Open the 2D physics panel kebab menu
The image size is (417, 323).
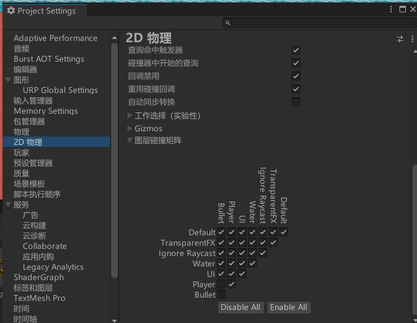(412, 39)
